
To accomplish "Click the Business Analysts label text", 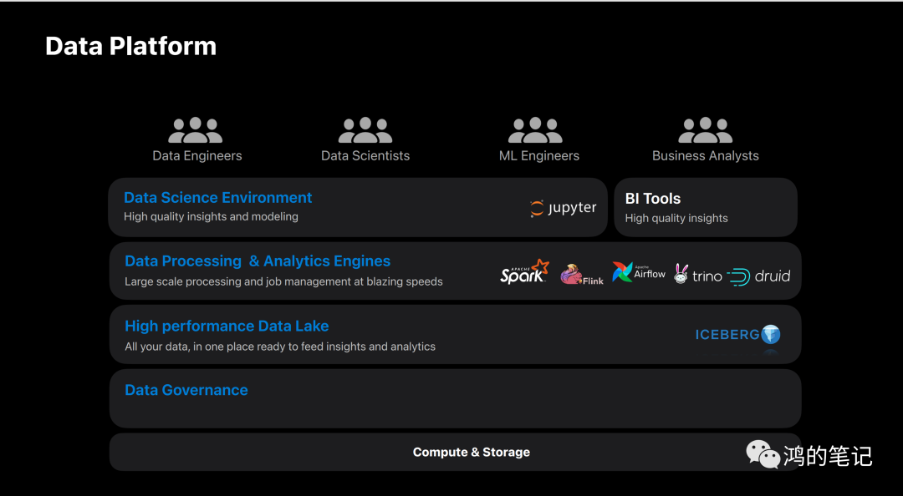I will 705,156.
